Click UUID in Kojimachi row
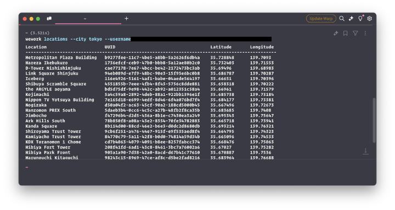Screen dimensions: 395x210 tap(152, 94)
